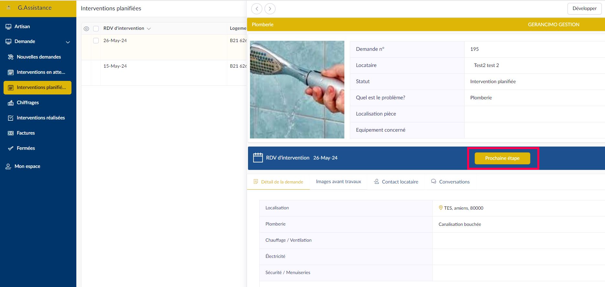
Task: Click the shower head plumbing thumbnail
Action: (x=297, y=90)
